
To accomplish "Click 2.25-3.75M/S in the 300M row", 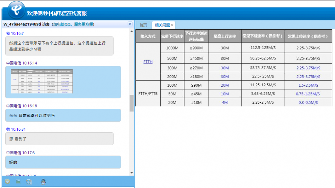I will click(308, 68).
